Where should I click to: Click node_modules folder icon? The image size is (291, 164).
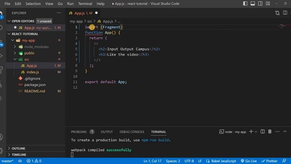point(20,46)
